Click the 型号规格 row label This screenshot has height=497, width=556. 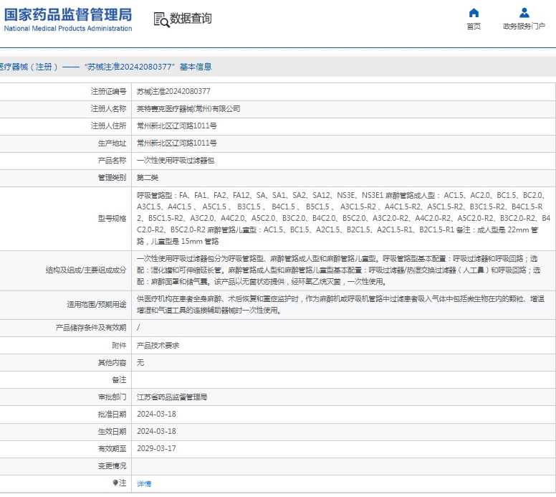coord(112,218)
